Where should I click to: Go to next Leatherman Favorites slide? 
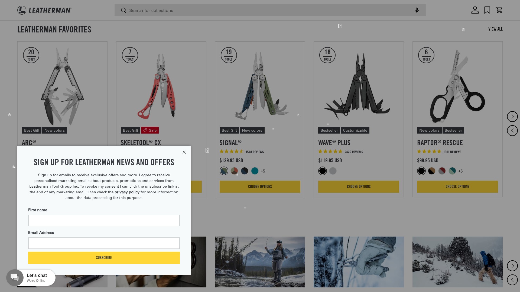(512, 117)
